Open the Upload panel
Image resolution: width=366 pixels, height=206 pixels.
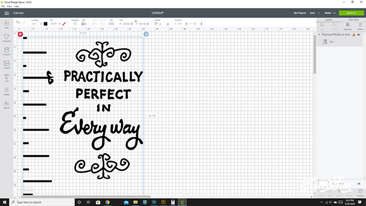pos(6,105)
